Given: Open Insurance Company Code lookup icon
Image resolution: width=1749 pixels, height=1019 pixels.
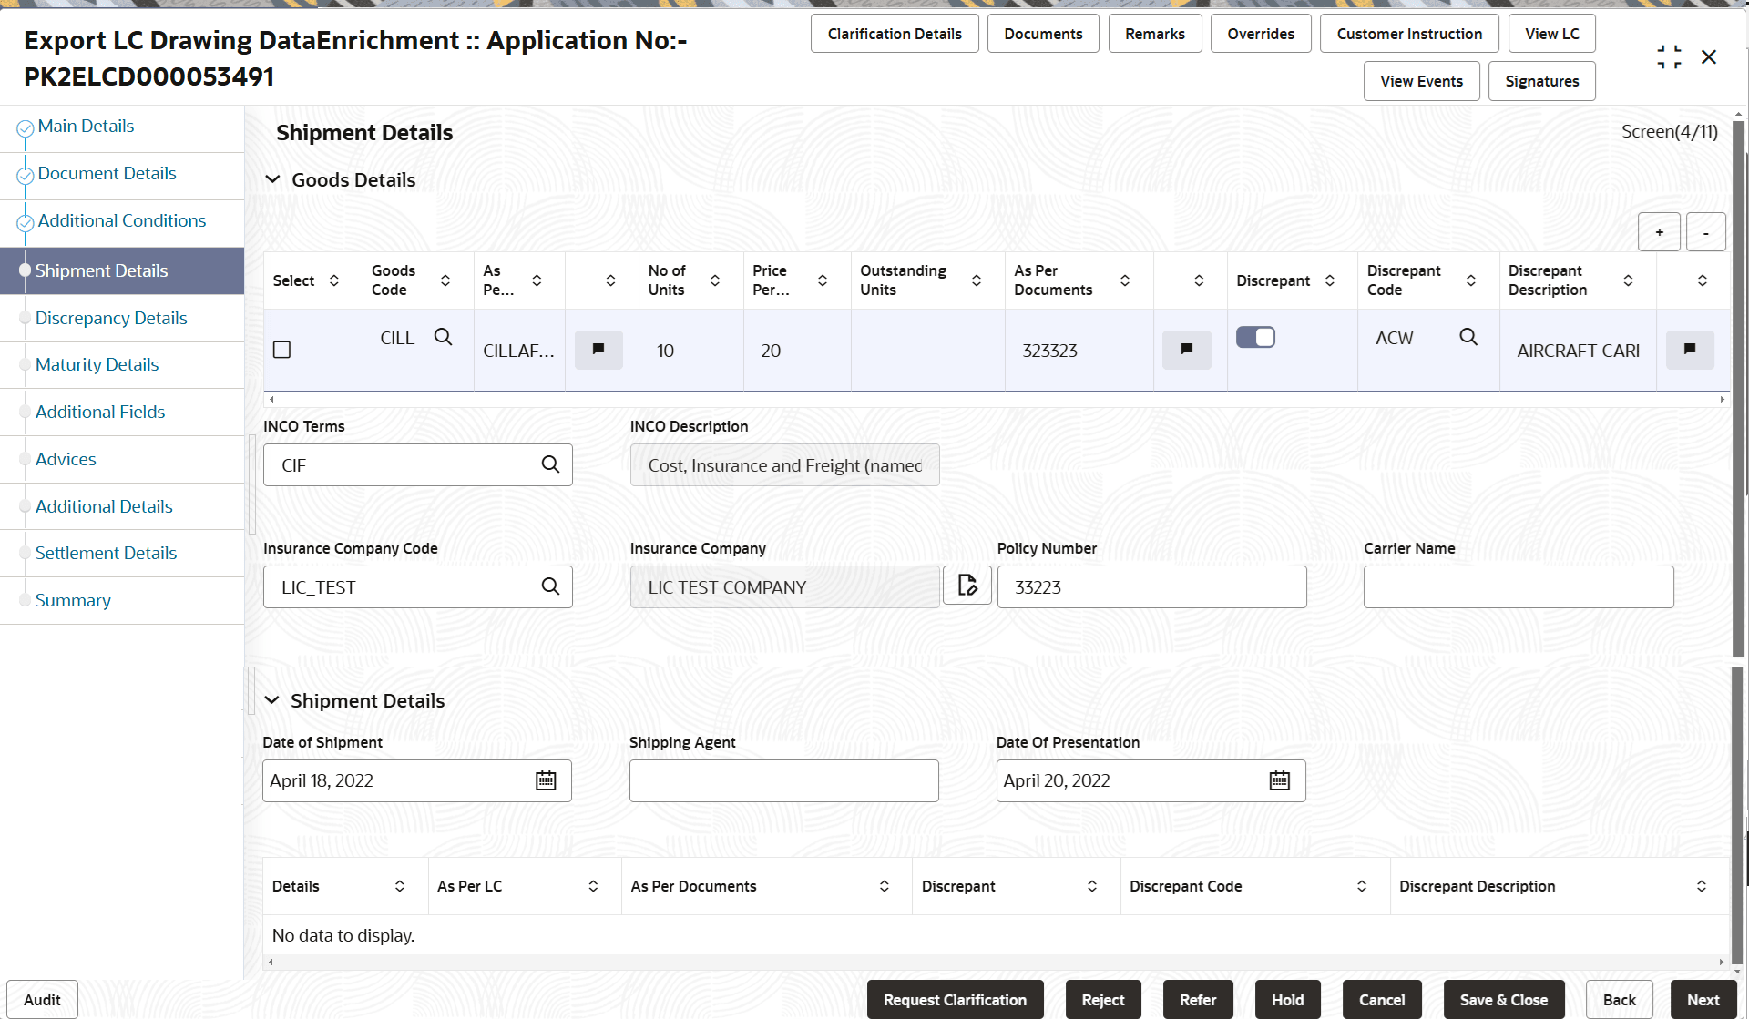Looking at the screenshot, I should click(x=551, y=586).
